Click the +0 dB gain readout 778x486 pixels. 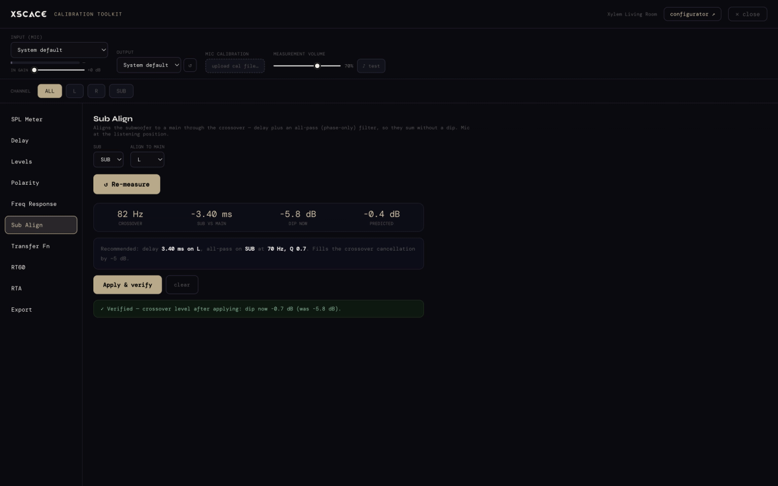94,70
